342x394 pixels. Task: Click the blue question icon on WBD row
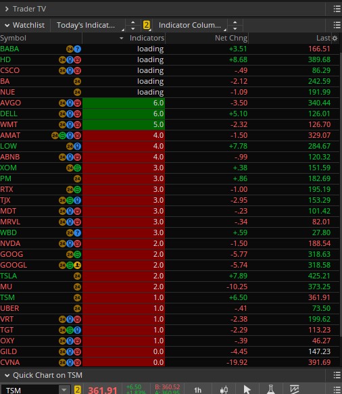(78, 233)
